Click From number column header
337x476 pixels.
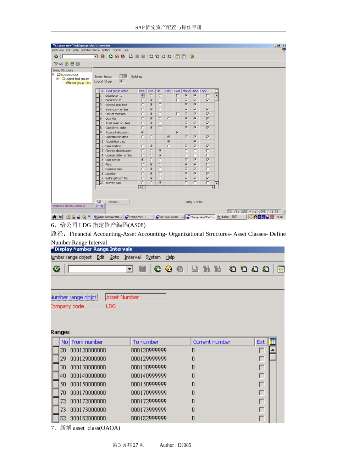100,342
